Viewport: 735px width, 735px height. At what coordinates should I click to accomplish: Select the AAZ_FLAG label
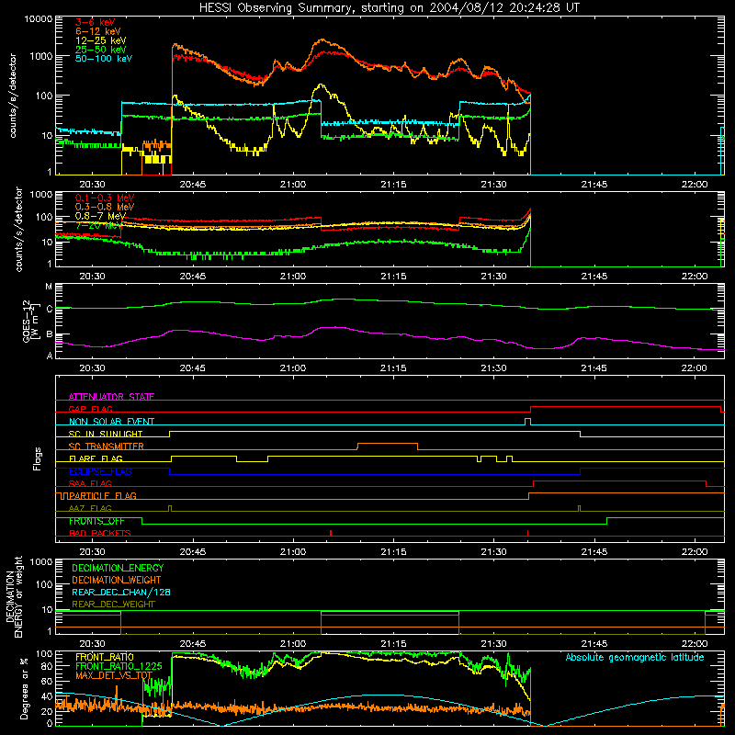click(90, 508)
